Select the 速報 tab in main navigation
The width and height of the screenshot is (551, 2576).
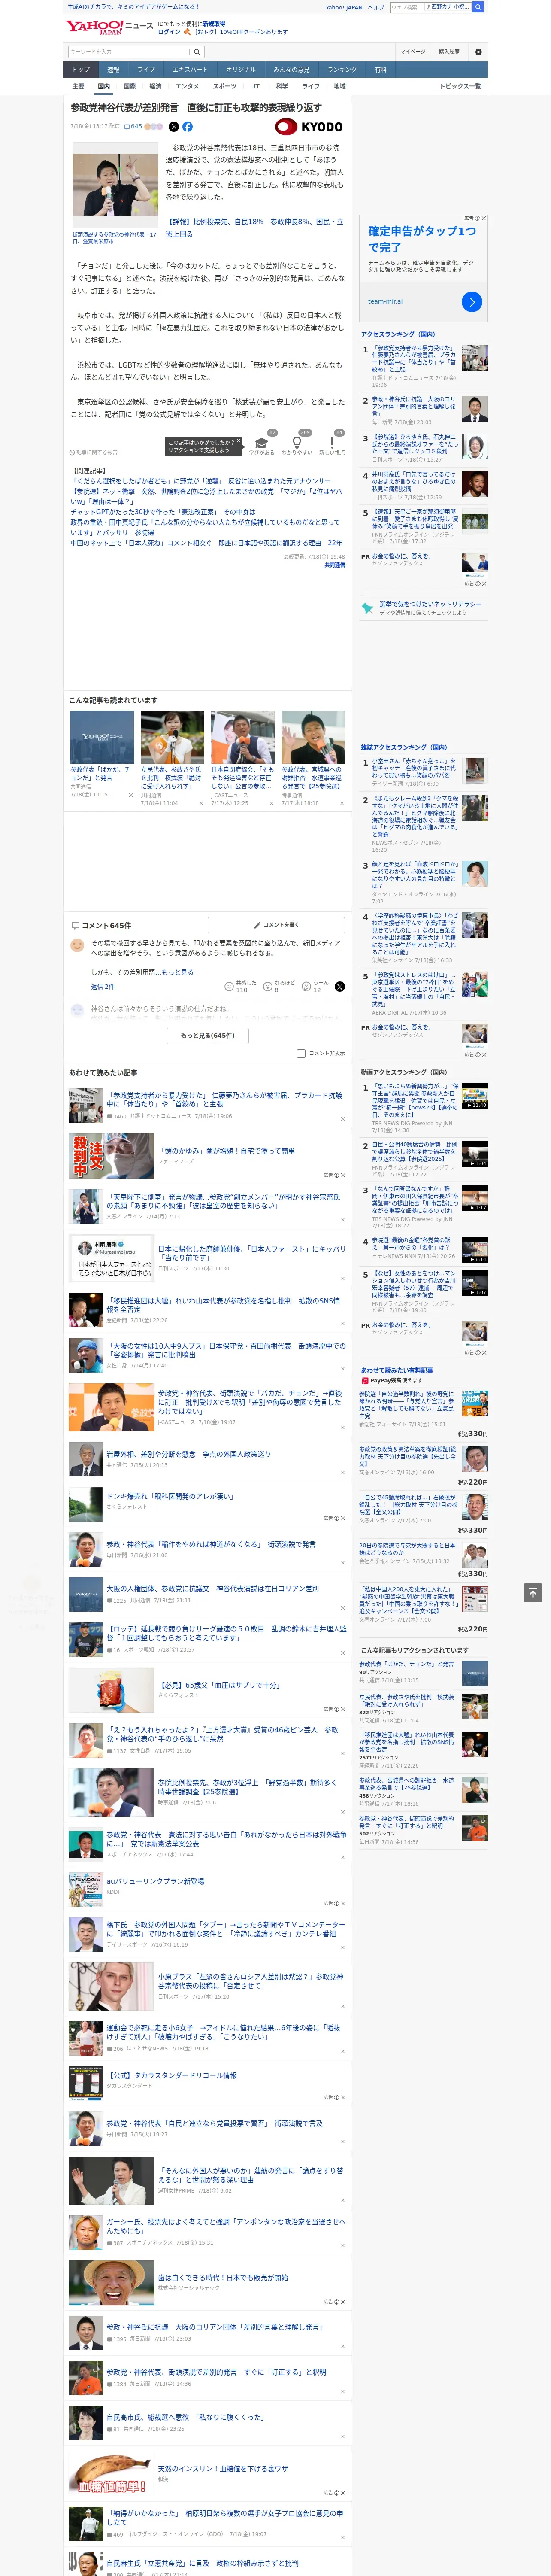113,70
